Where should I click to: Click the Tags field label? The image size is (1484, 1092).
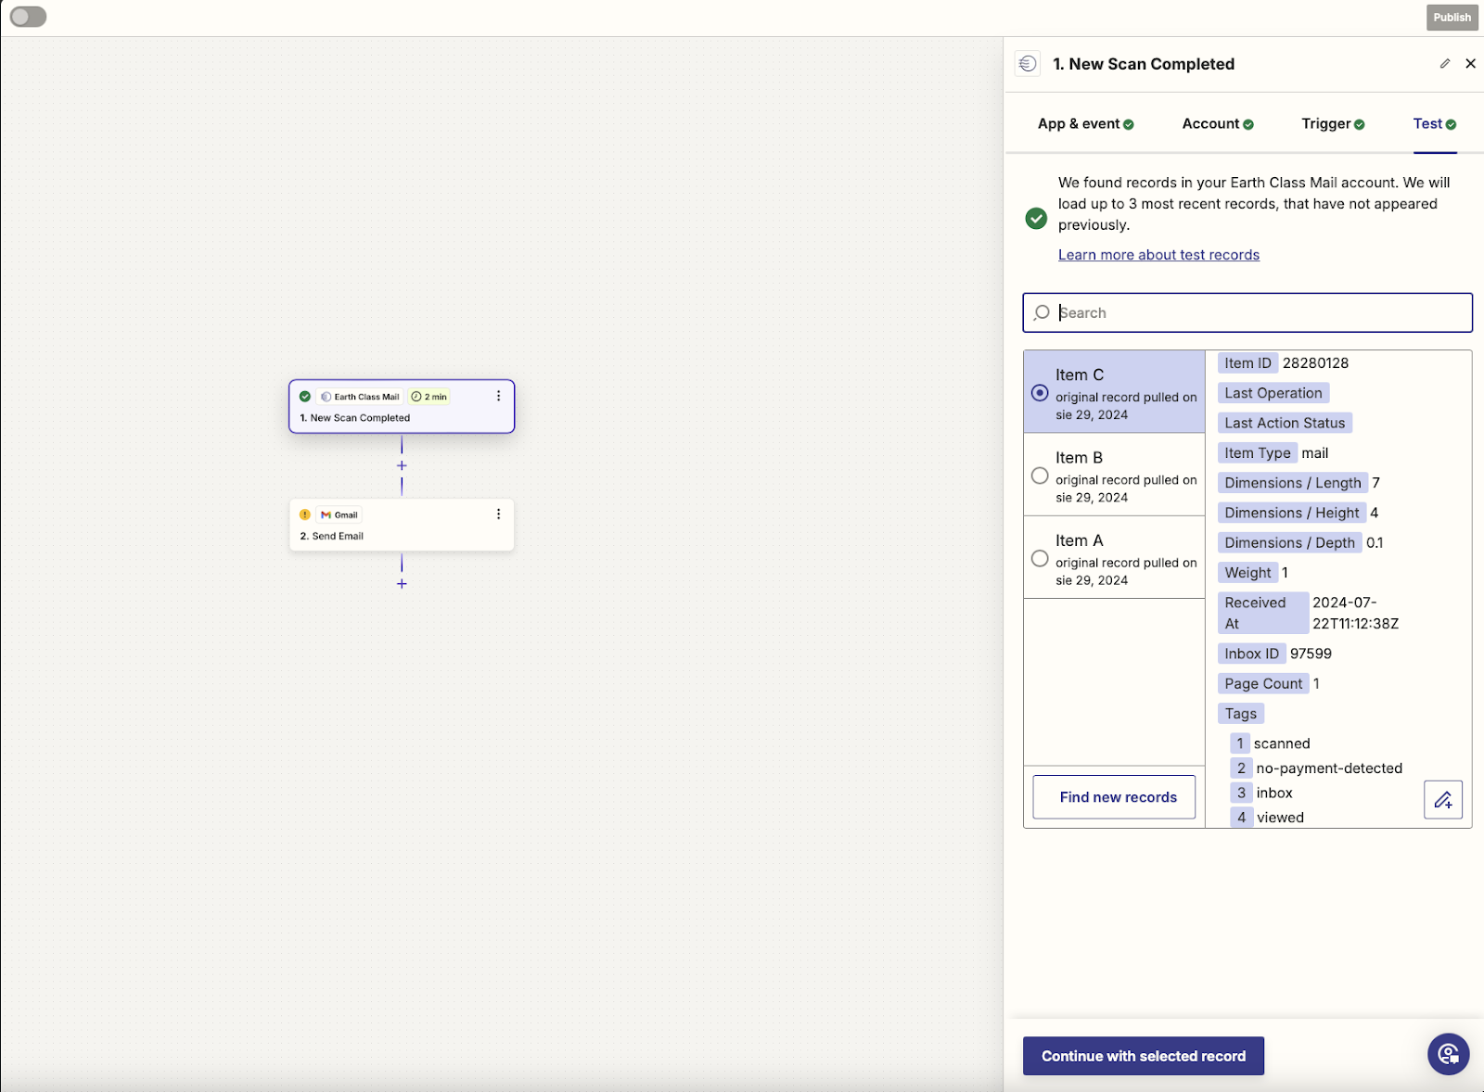1240,714
